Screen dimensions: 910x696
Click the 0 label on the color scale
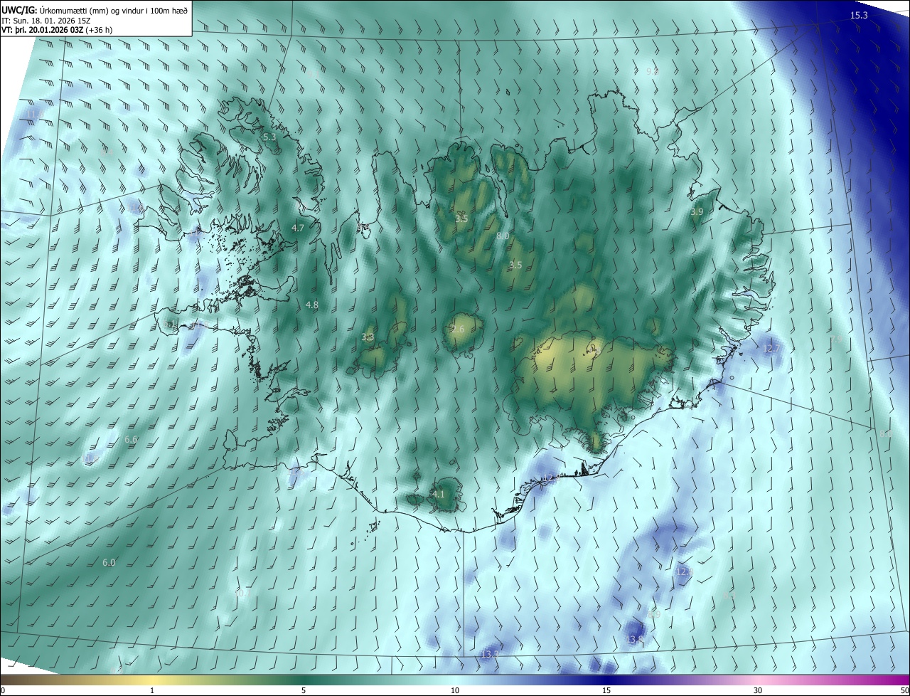click(x=3, y=690)
